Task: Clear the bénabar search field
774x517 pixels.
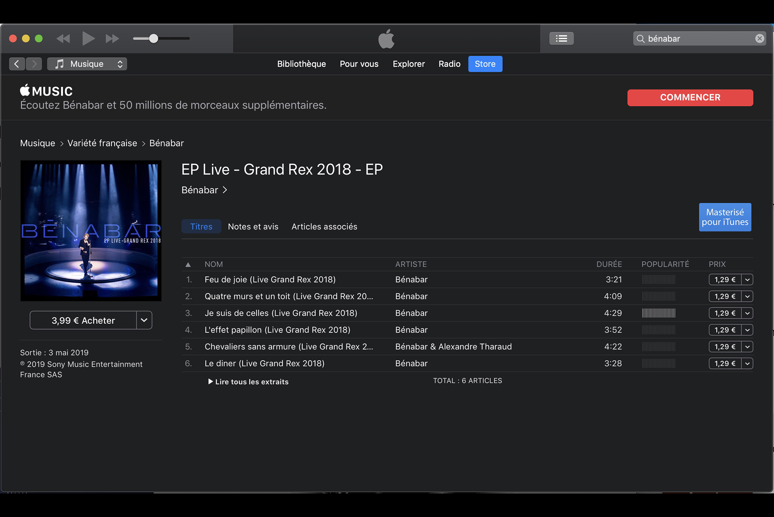Action: [759, 38]
